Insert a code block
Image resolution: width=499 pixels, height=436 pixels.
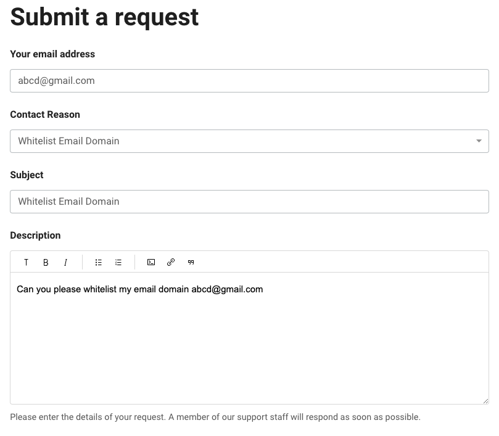coord(151,262)
